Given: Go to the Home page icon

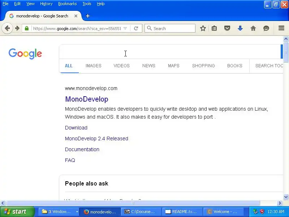Looking at the screenshot, I should pos(253,29).
